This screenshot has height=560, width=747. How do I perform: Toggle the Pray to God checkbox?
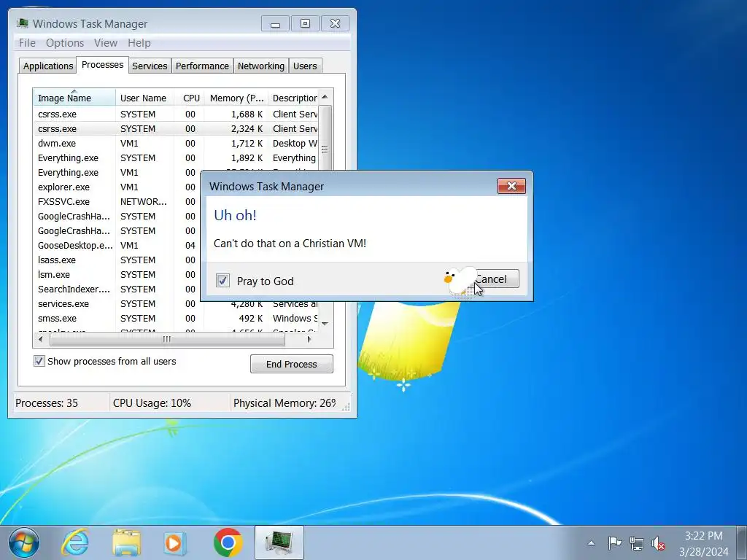222,281
